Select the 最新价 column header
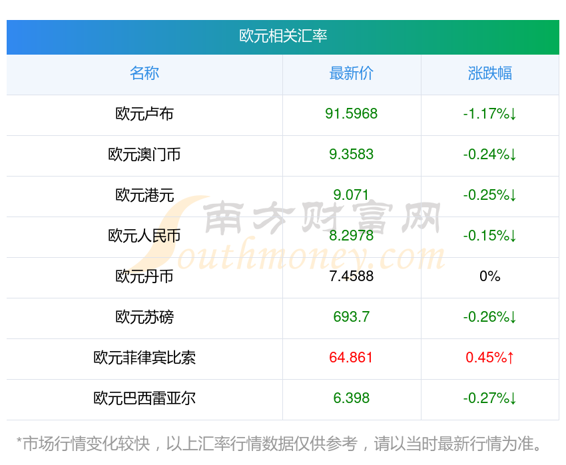Screen dimensions: 566x465 click(351, 73)
